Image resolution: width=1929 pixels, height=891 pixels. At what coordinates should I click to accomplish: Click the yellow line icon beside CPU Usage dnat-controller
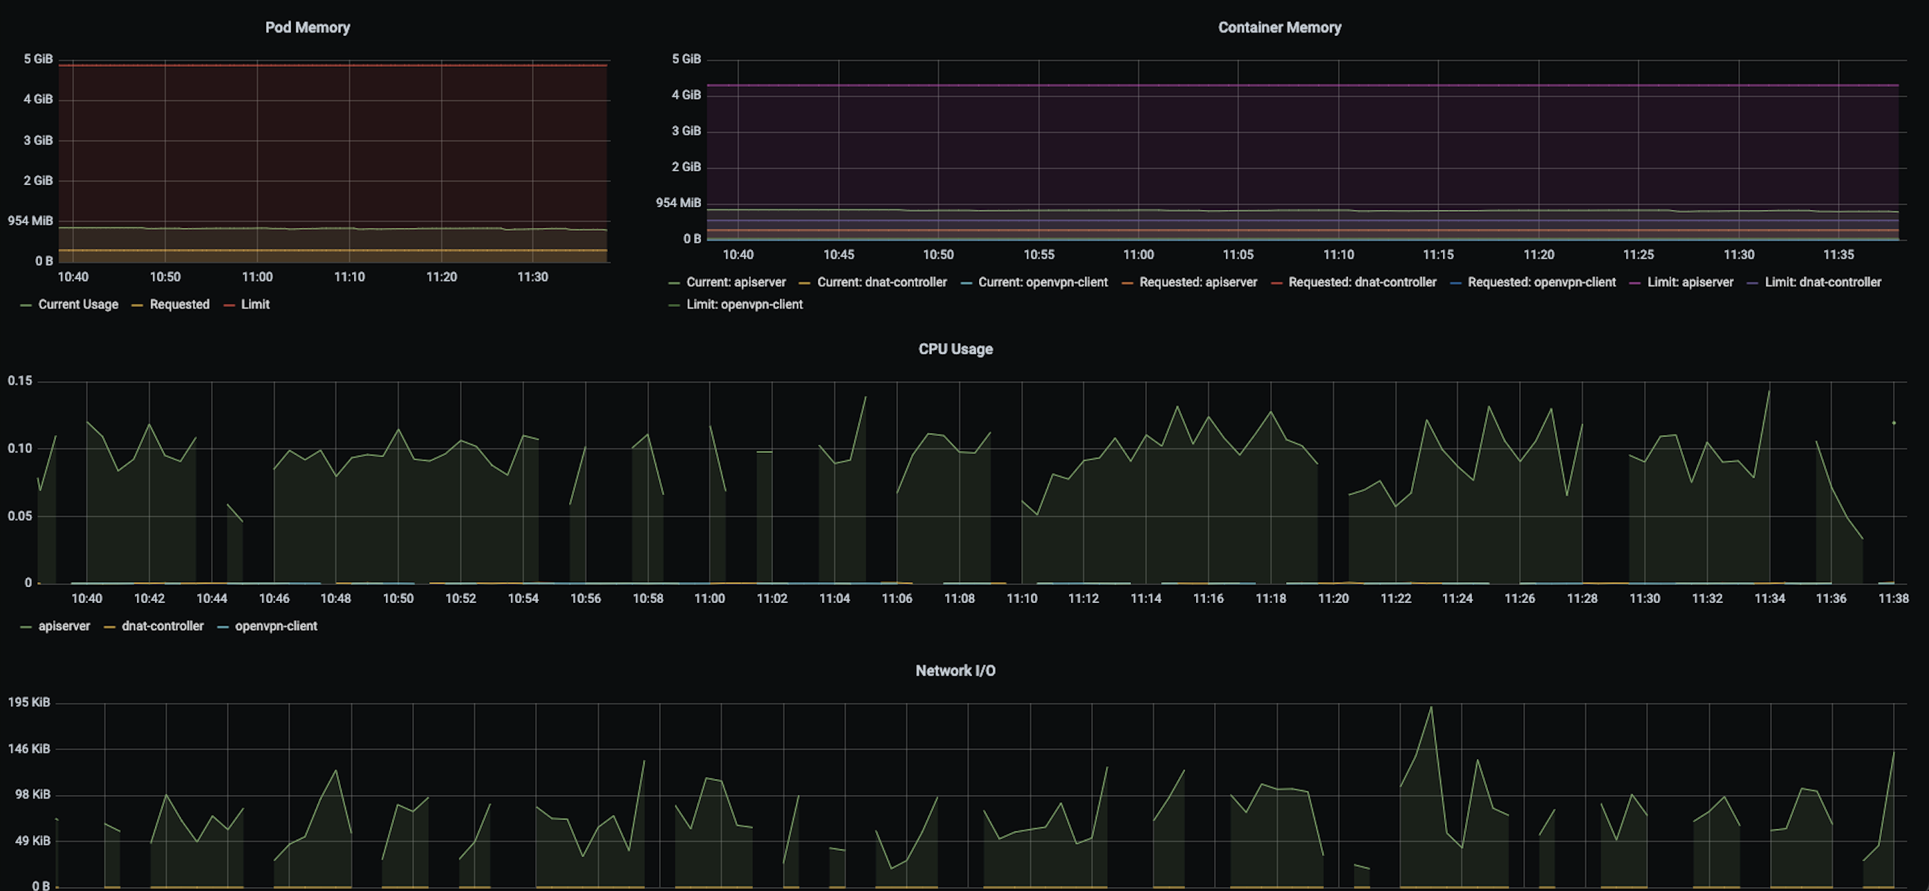click(x=109, y=627)
